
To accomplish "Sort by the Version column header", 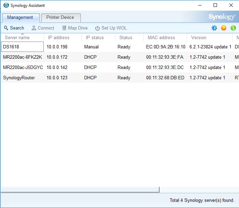I will (x=209, y=37).
